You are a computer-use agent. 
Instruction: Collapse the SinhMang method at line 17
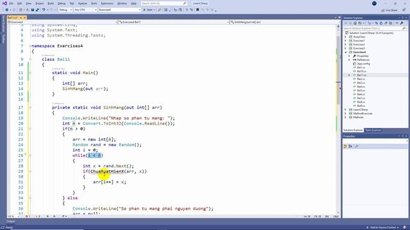click(x=30, y=107)
